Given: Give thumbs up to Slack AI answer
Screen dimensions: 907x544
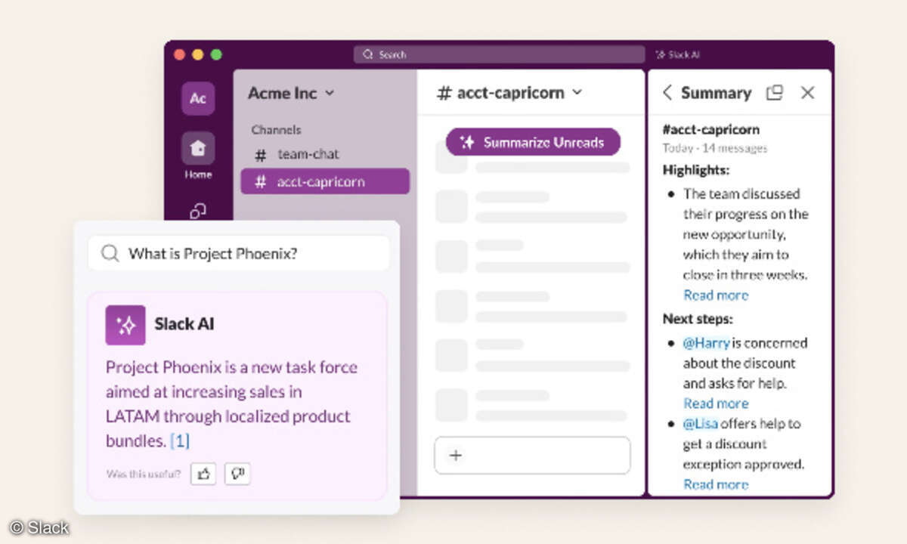Looking at the screenshot, I should [204, 474].
